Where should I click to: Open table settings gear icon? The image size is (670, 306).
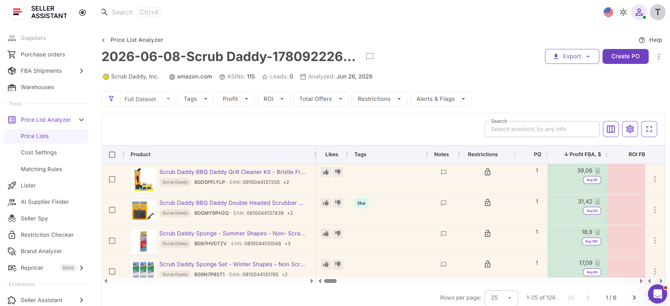(630, 129)
